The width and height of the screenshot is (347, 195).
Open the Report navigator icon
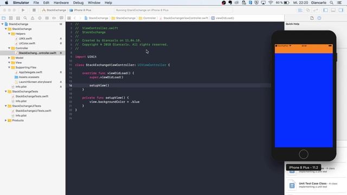(x=61, y=18)
